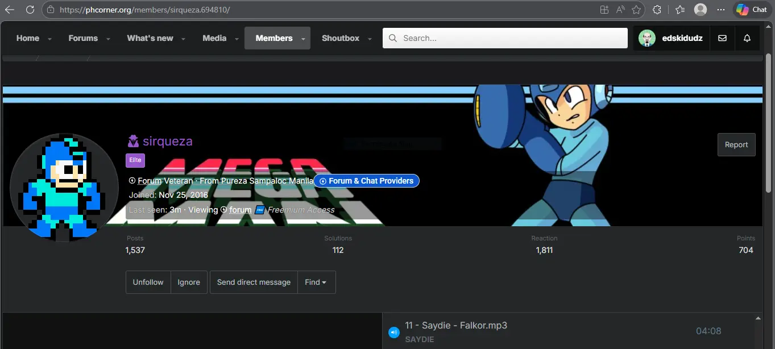The height and width of the screenshot is (349, 775).
Task: Click the playlist scroll up arrow
Action: click(758, 317)
